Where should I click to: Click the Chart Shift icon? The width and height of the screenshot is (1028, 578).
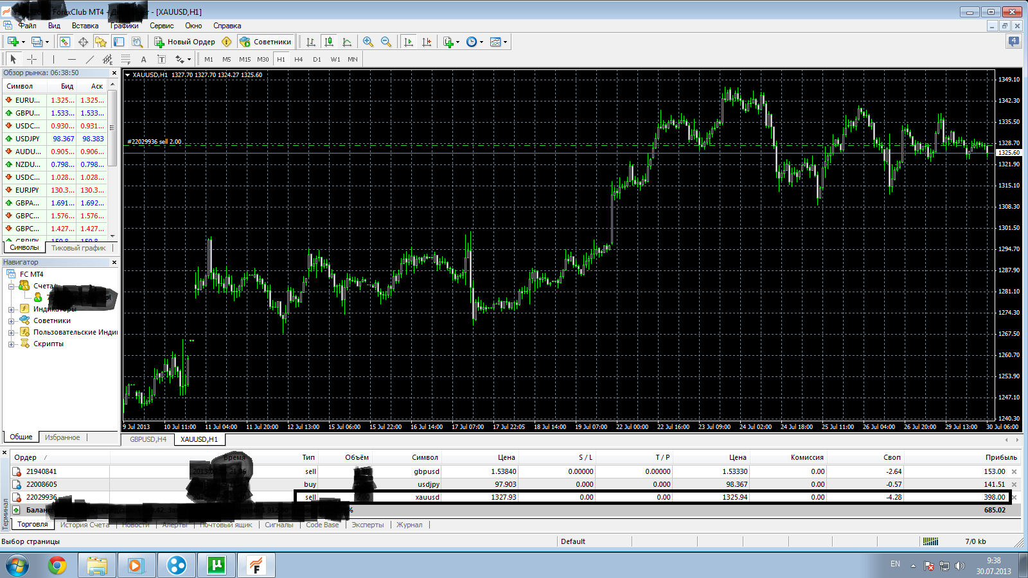(427, 42)
